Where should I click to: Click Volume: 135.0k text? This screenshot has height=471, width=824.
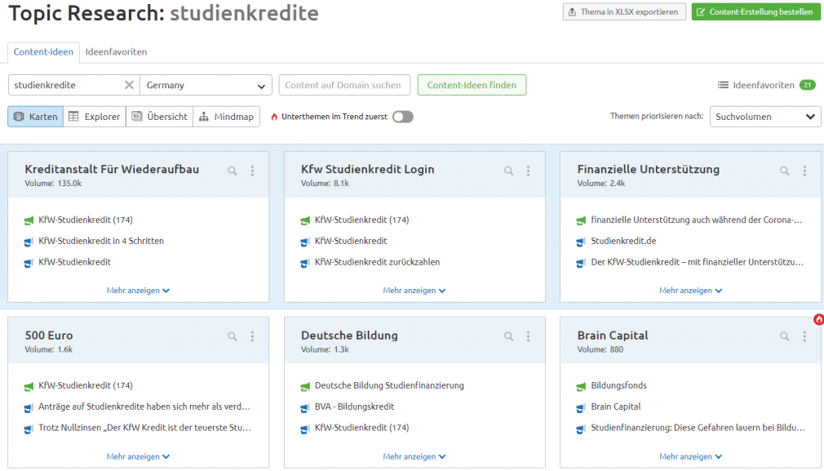pyautogui.click(x=53, y=184)
